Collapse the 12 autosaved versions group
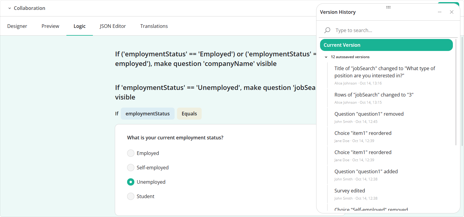This screenshot has width=464, height=217. (326, 57)
